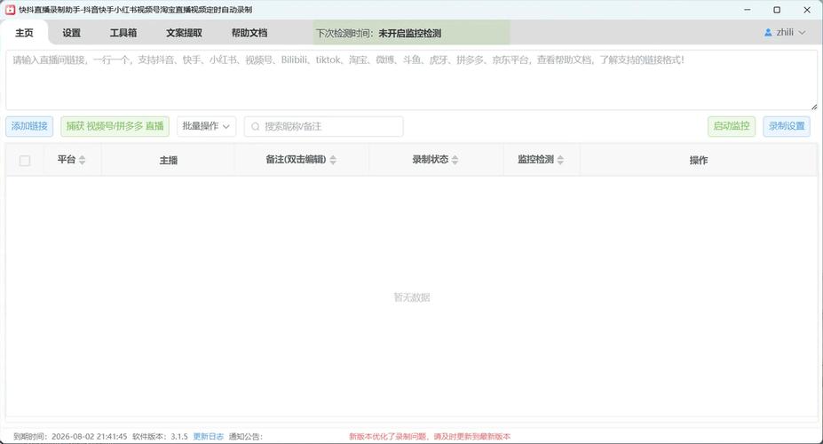Click the user avatar icon beside zhili
This screenshot has width=823, height=444.
768,33
